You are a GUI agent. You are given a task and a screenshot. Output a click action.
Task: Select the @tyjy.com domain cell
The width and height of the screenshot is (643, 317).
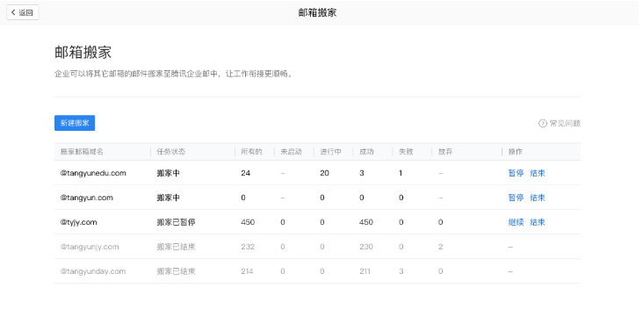[x=79, y=222]
